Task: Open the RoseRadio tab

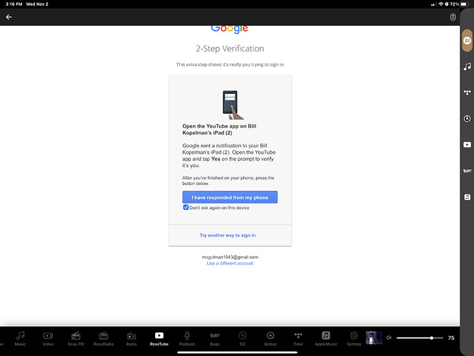Action: point(103,338)
